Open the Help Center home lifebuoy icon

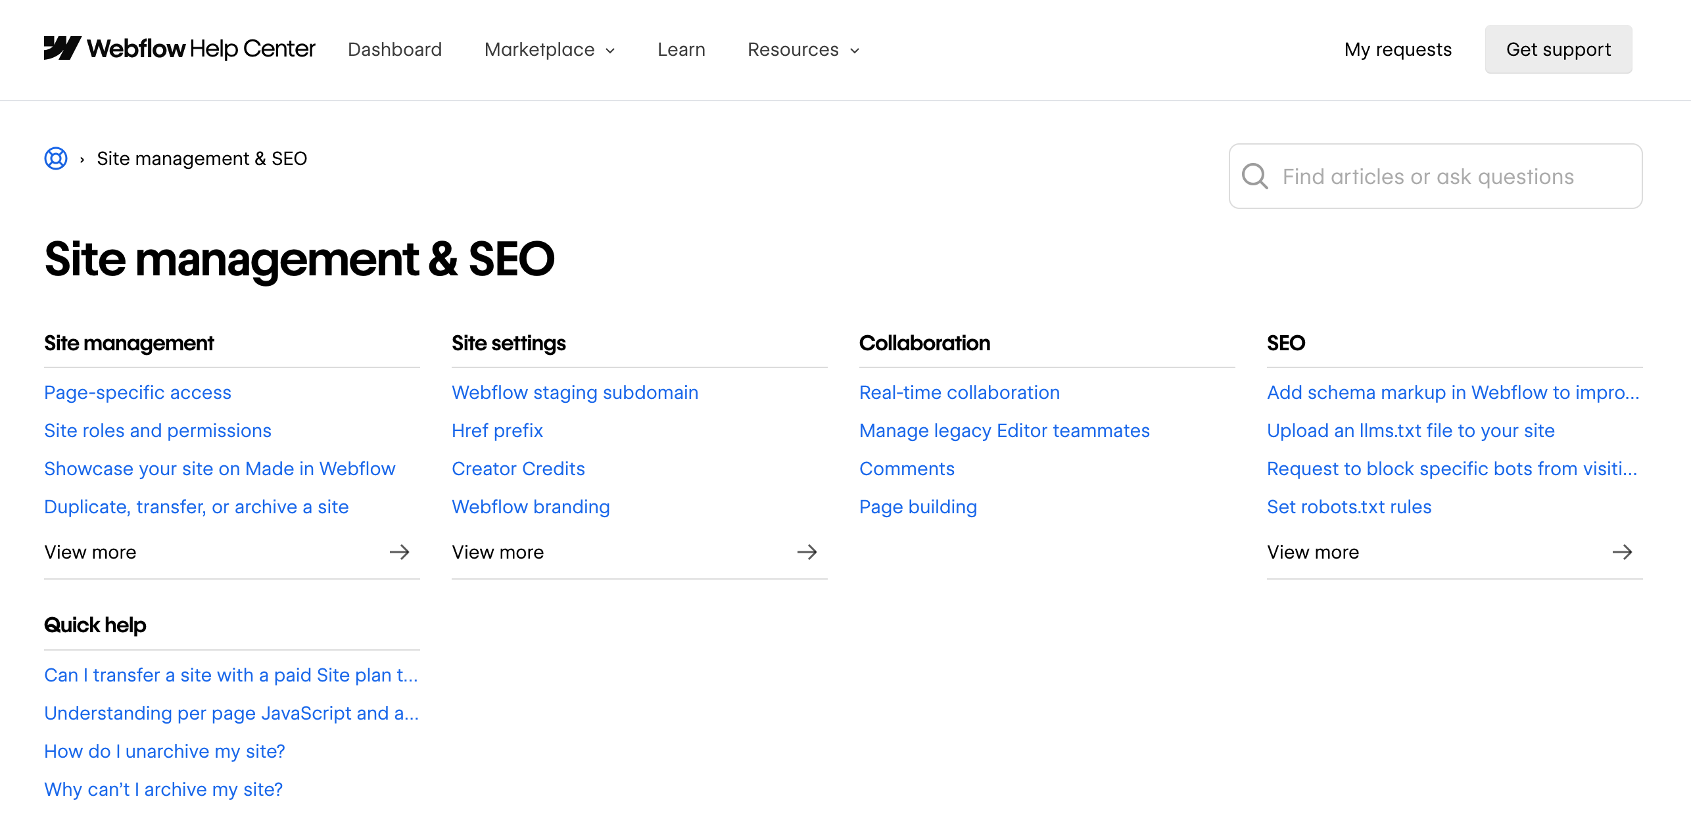tap(56, 158)
